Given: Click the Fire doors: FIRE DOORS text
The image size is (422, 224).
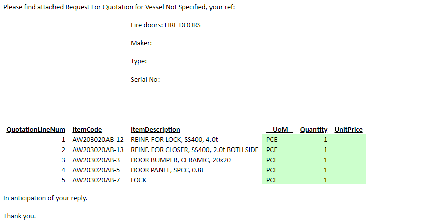Looking at the screenshot, I should (166, 25).
